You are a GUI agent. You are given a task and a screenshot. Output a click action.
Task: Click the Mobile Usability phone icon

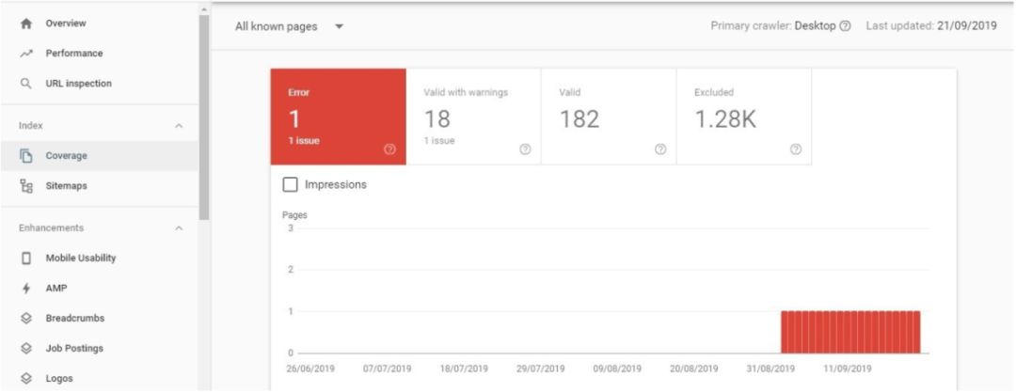click(26, 258)
